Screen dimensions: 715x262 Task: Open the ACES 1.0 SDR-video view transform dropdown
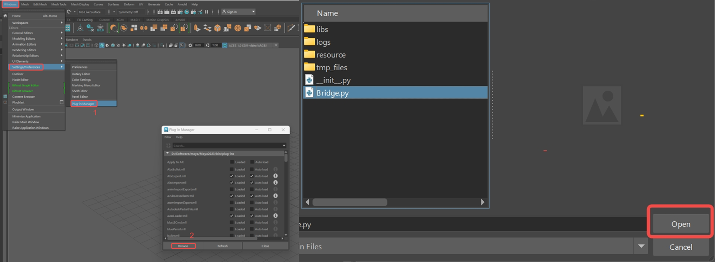(276, 45)
